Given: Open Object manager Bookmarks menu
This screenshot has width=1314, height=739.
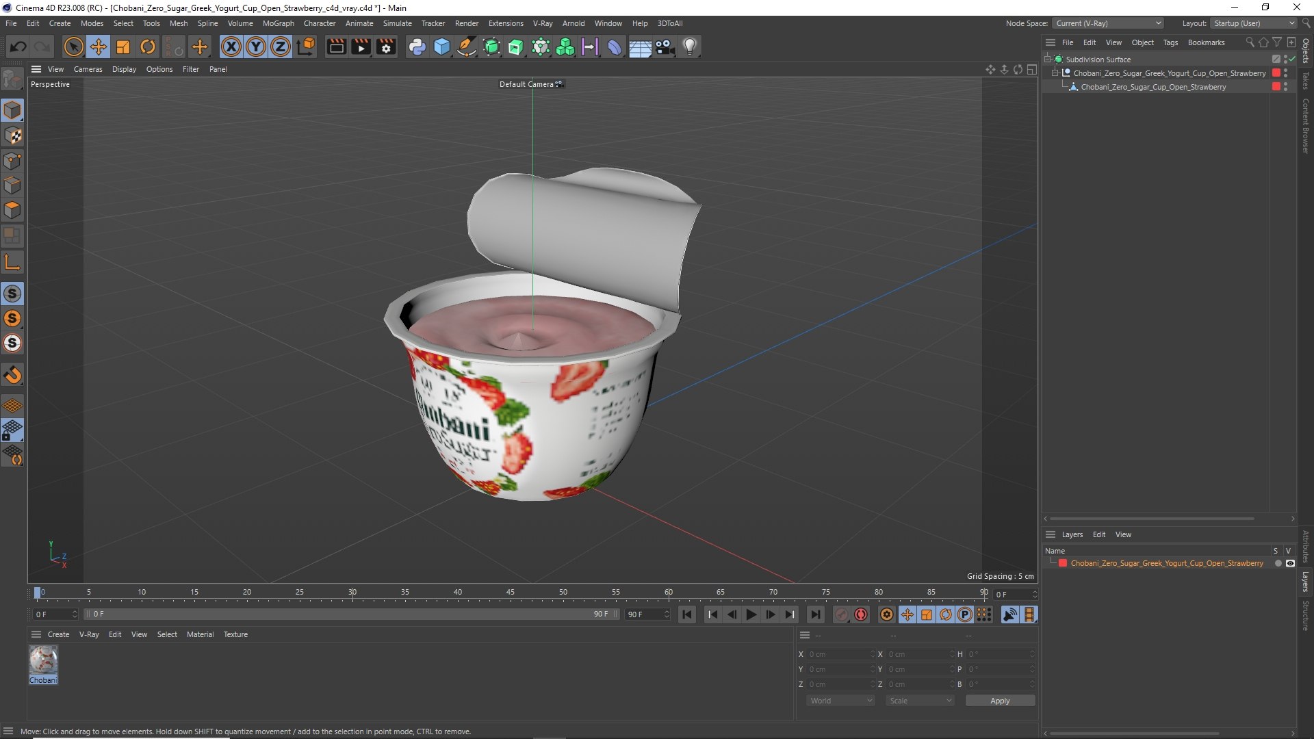Looking at the screenshot, I should (x=1206, y=42).
